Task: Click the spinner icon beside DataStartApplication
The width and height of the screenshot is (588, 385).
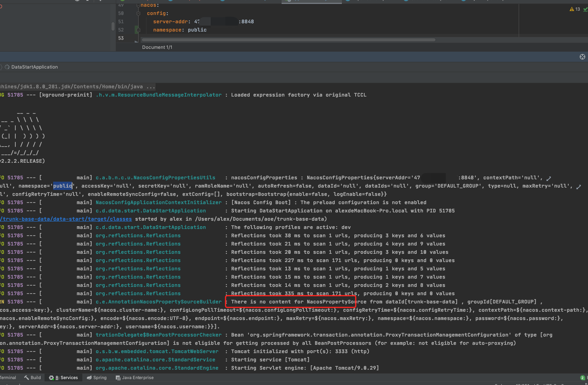Action: (7, 67)
